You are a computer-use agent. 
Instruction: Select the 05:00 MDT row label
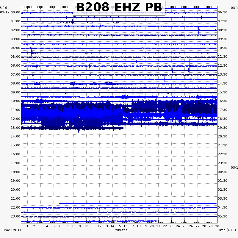click(15, 57)
